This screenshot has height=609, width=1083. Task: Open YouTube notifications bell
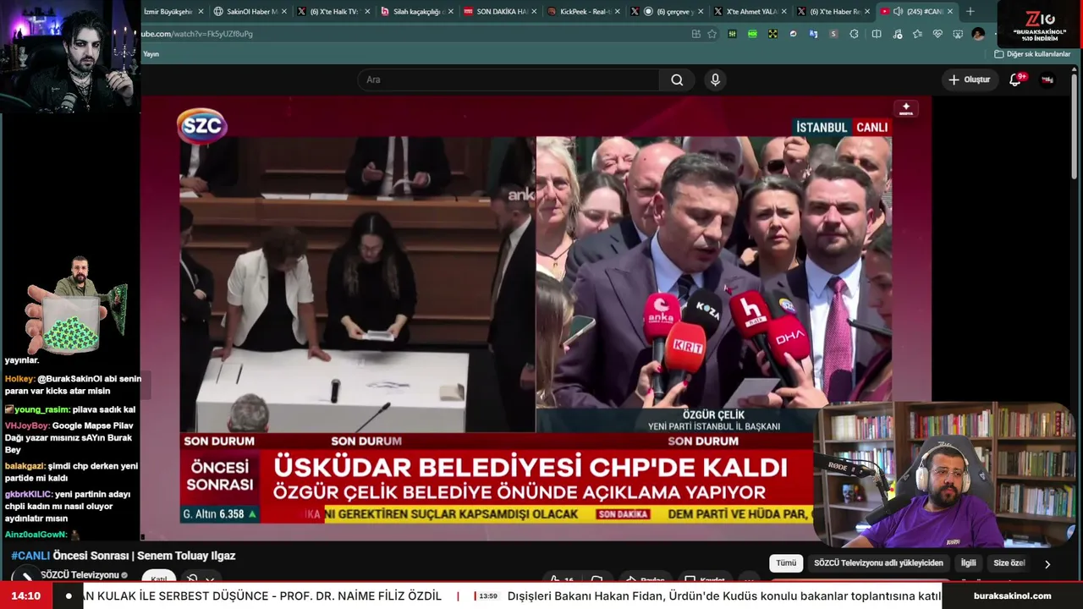[x=1015, y=80]
